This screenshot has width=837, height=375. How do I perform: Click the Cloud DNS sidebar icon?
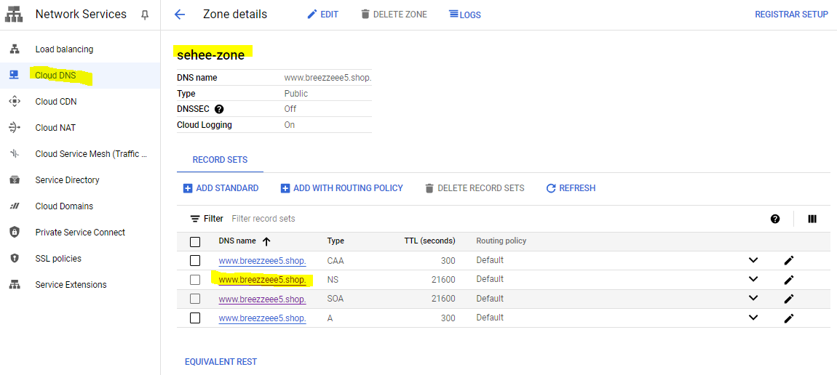[x=15, y=75]
